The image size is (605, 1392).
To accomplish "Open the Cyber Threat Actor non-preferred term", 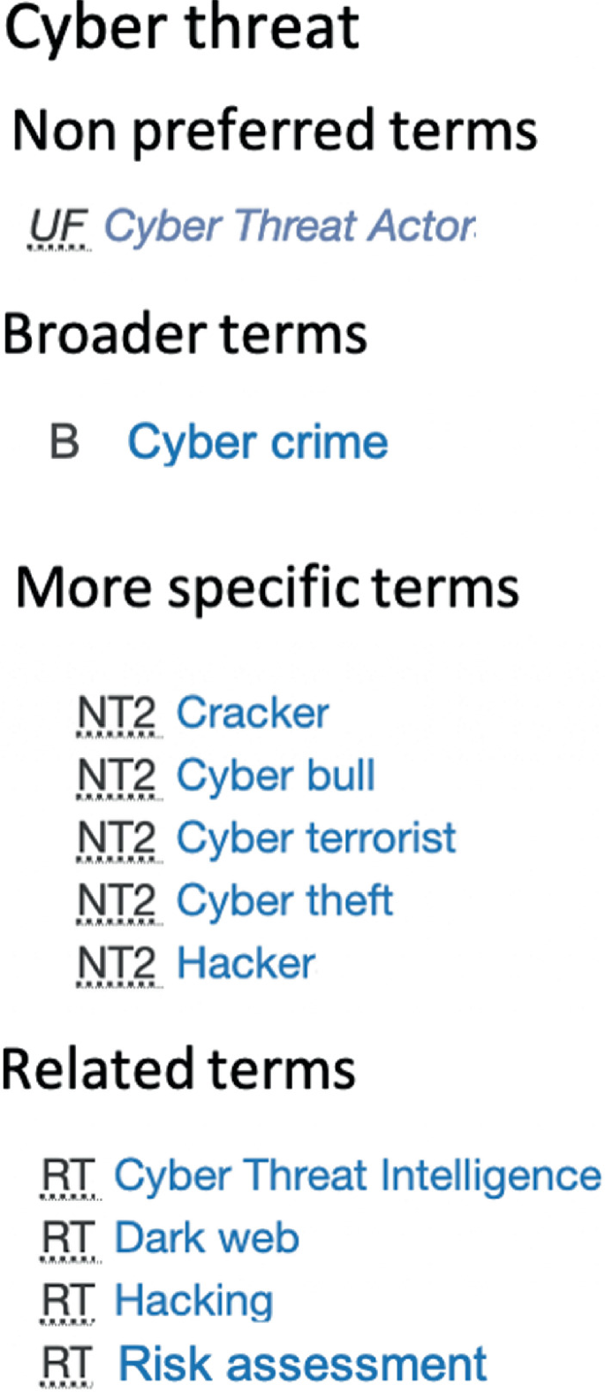I will tap(290, 227).
